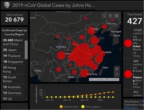Open the Atlas team link
The height and width of the screenshot is (110, 144).
tap(131, 108)
